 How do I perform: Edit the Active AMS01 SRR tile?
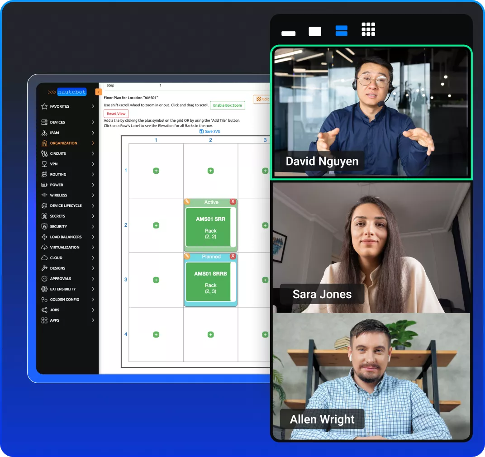187,202
